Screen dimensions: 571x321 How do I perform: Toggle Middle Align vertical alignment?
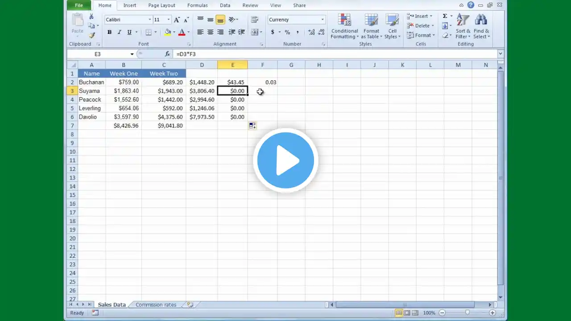point(210,20)
